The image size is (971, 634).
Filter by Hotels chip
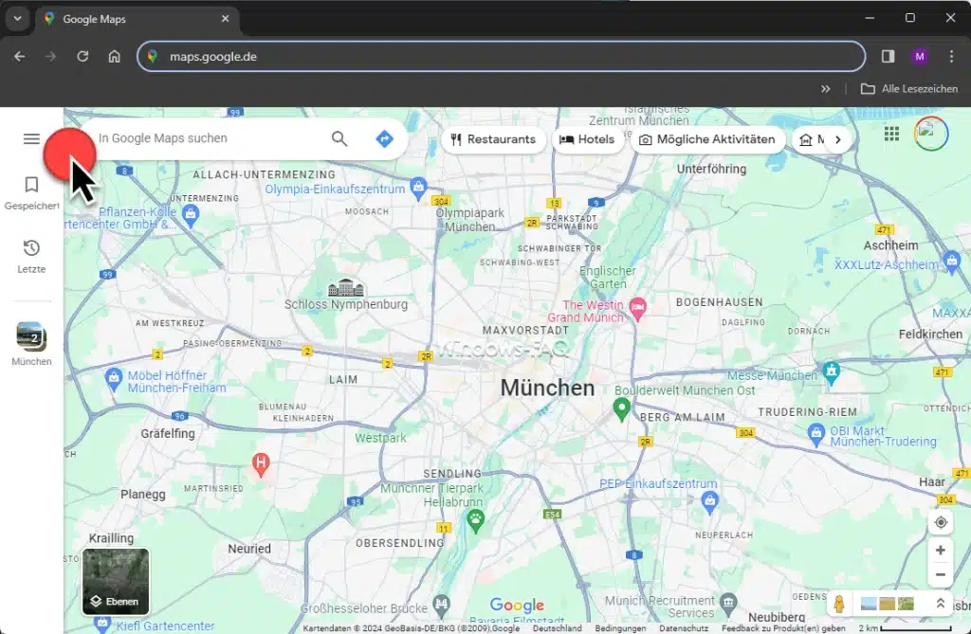point(587,139)
